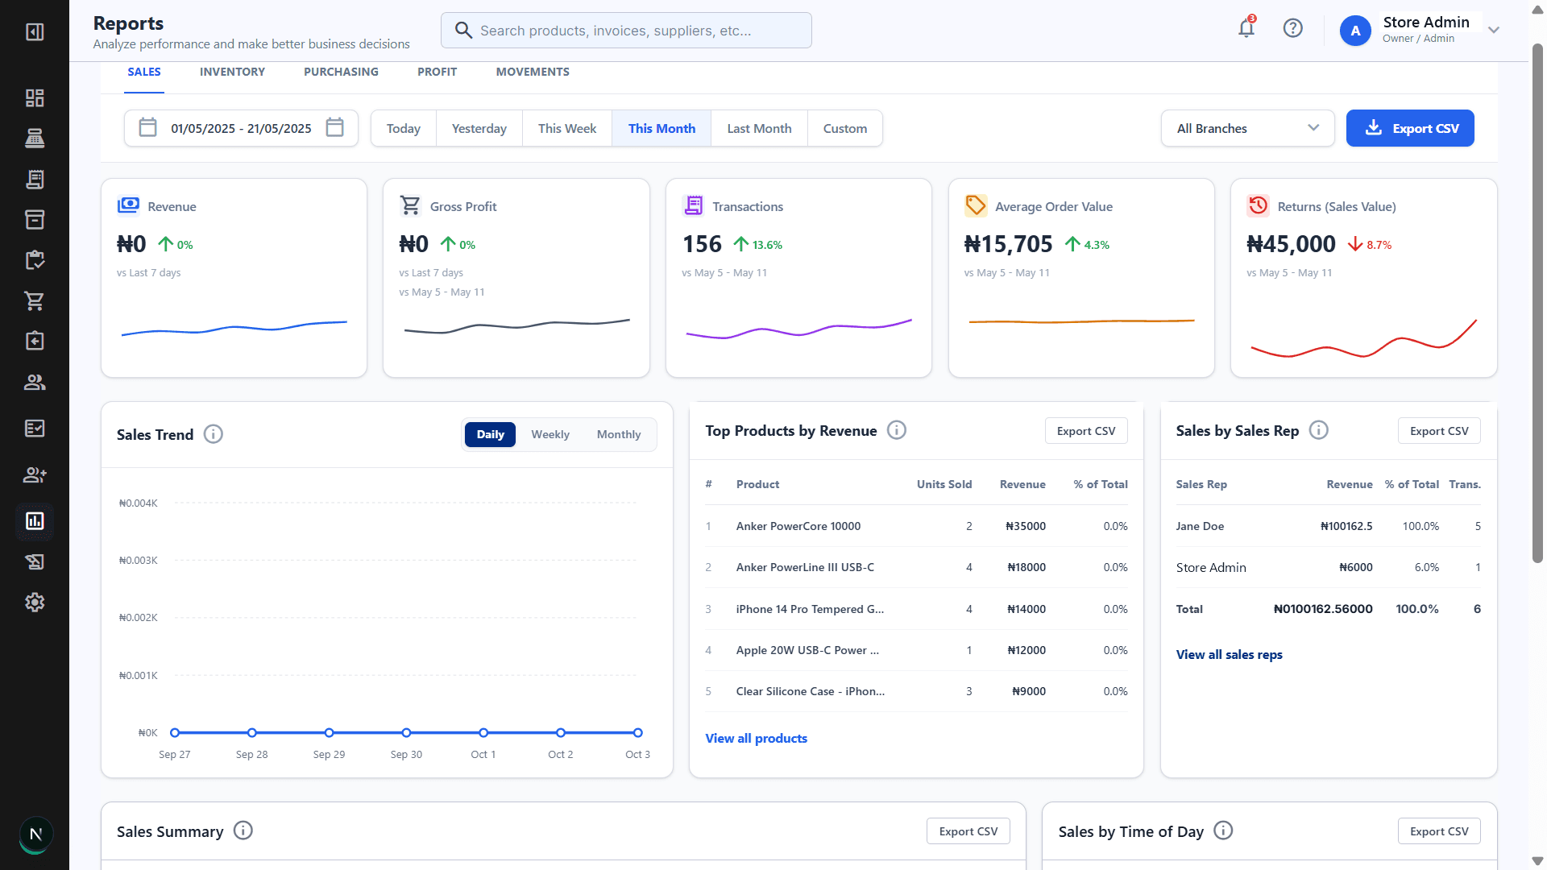Open the All Branches dropdown
This screenshot has width=1547, height=870.
[1247, 128]
